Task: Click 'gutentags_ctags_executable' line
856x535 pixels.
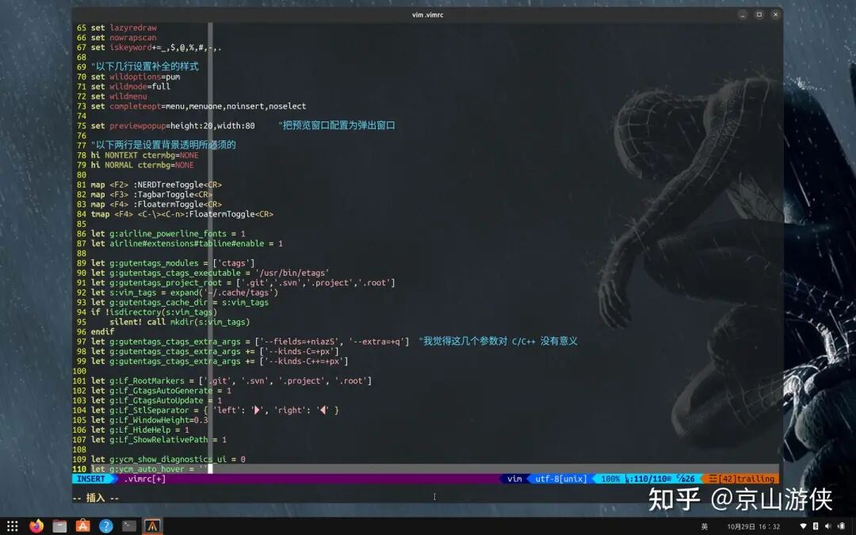Action: tap(210, 273)
